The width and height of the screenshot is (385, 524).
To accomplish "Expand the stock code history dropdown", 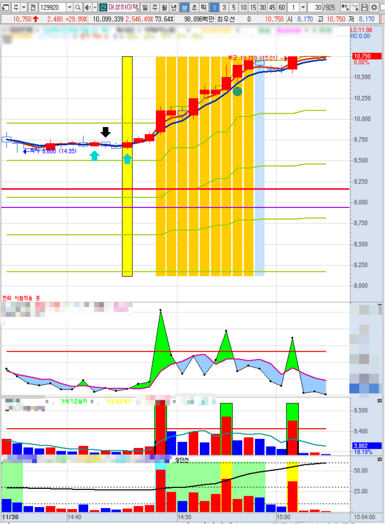I will click(69, 7).
